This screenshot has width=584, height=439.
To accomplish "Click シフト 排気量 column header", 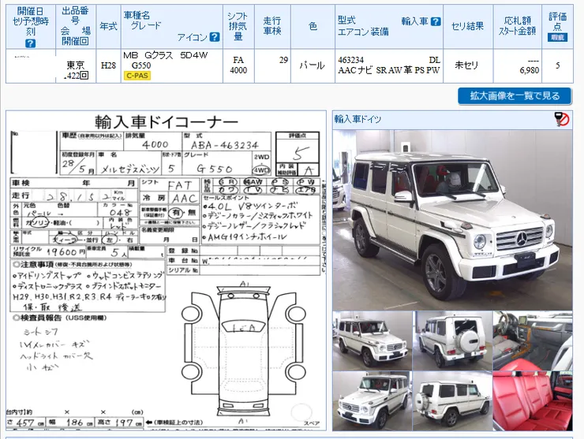I will 238,26.
